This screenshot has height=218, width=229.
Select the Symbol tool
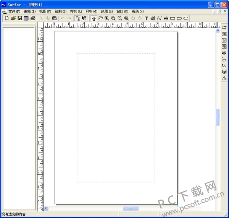[x=166, y=18]
